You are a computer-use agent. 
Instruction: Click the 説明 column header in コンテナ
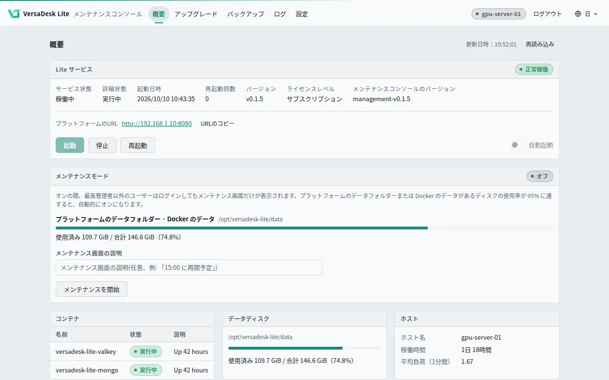tap(179, 334)
